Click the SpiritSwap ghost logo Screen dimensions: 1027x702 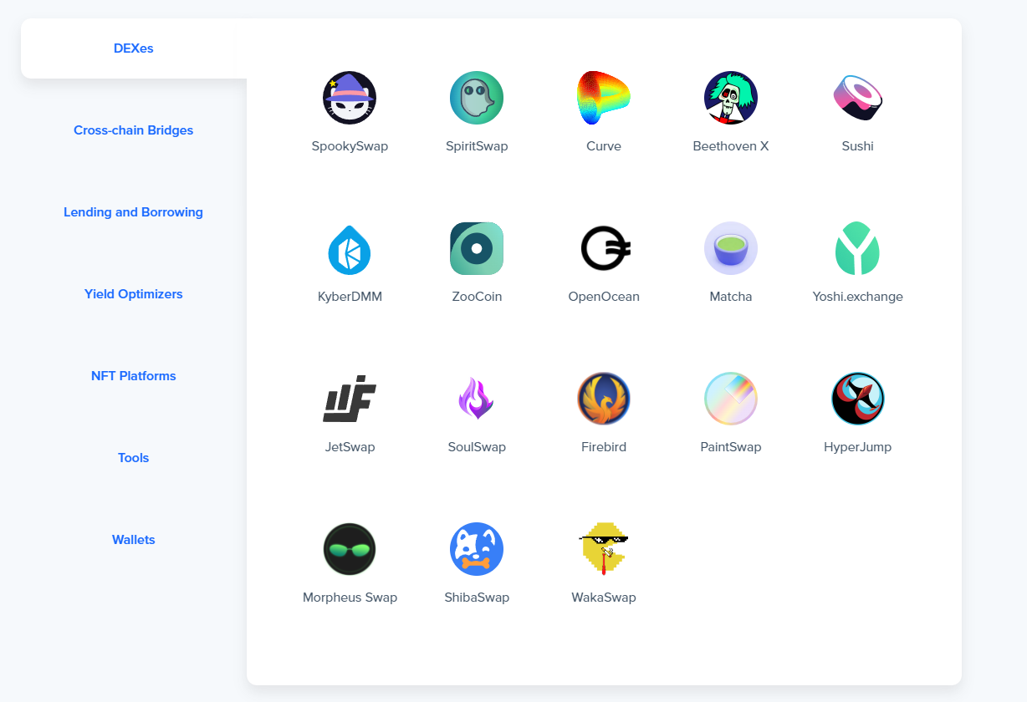[477, 98]
